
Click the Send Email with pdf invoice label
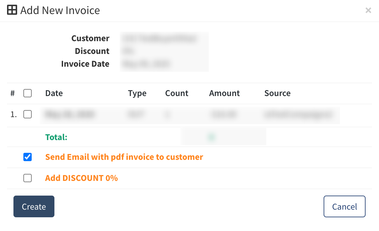(x=124, y=157)
